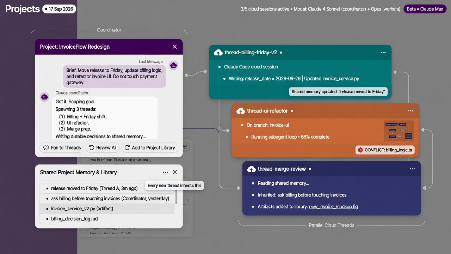Screen dimensions: 451x254
Task: Close the InvoiceFlow Redesign project panel
Action: pyautogui.click(x=175, y=47)
